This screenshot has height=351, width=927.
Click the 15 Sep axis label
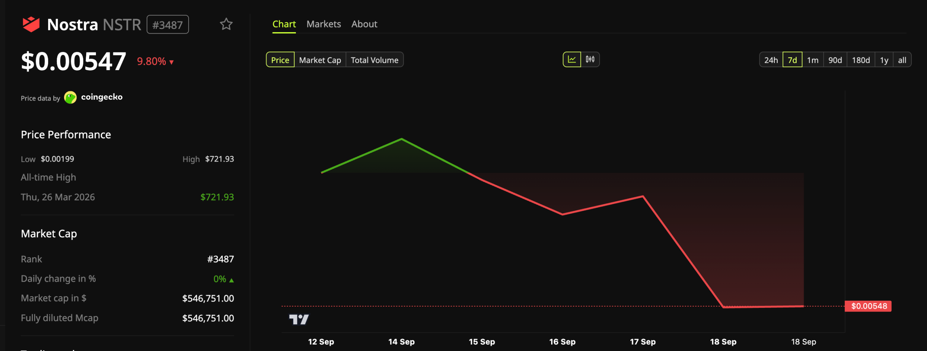(482, 342)
